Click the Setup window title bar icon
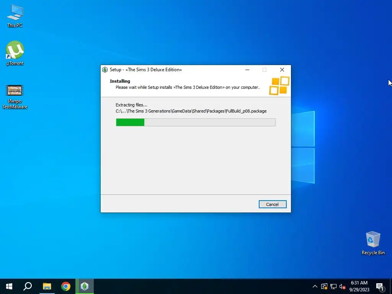392x294 pixels. [x=105, y=70]
